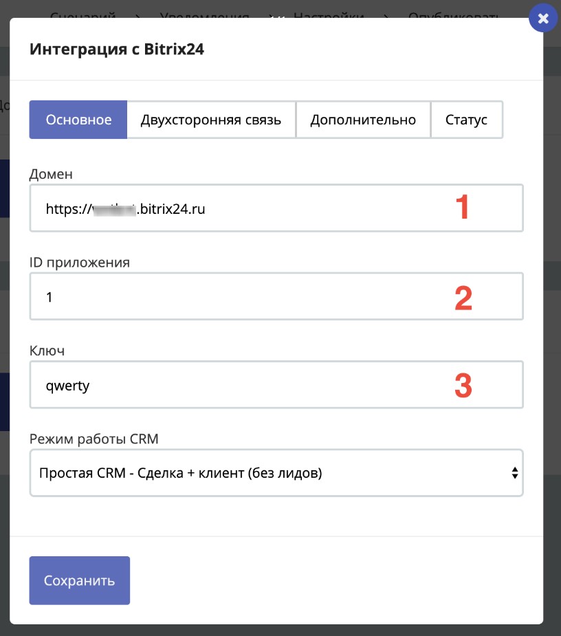Screen dimensions: 561x636
Task: Click the Домен input field
Action: [x=241, y=208]
